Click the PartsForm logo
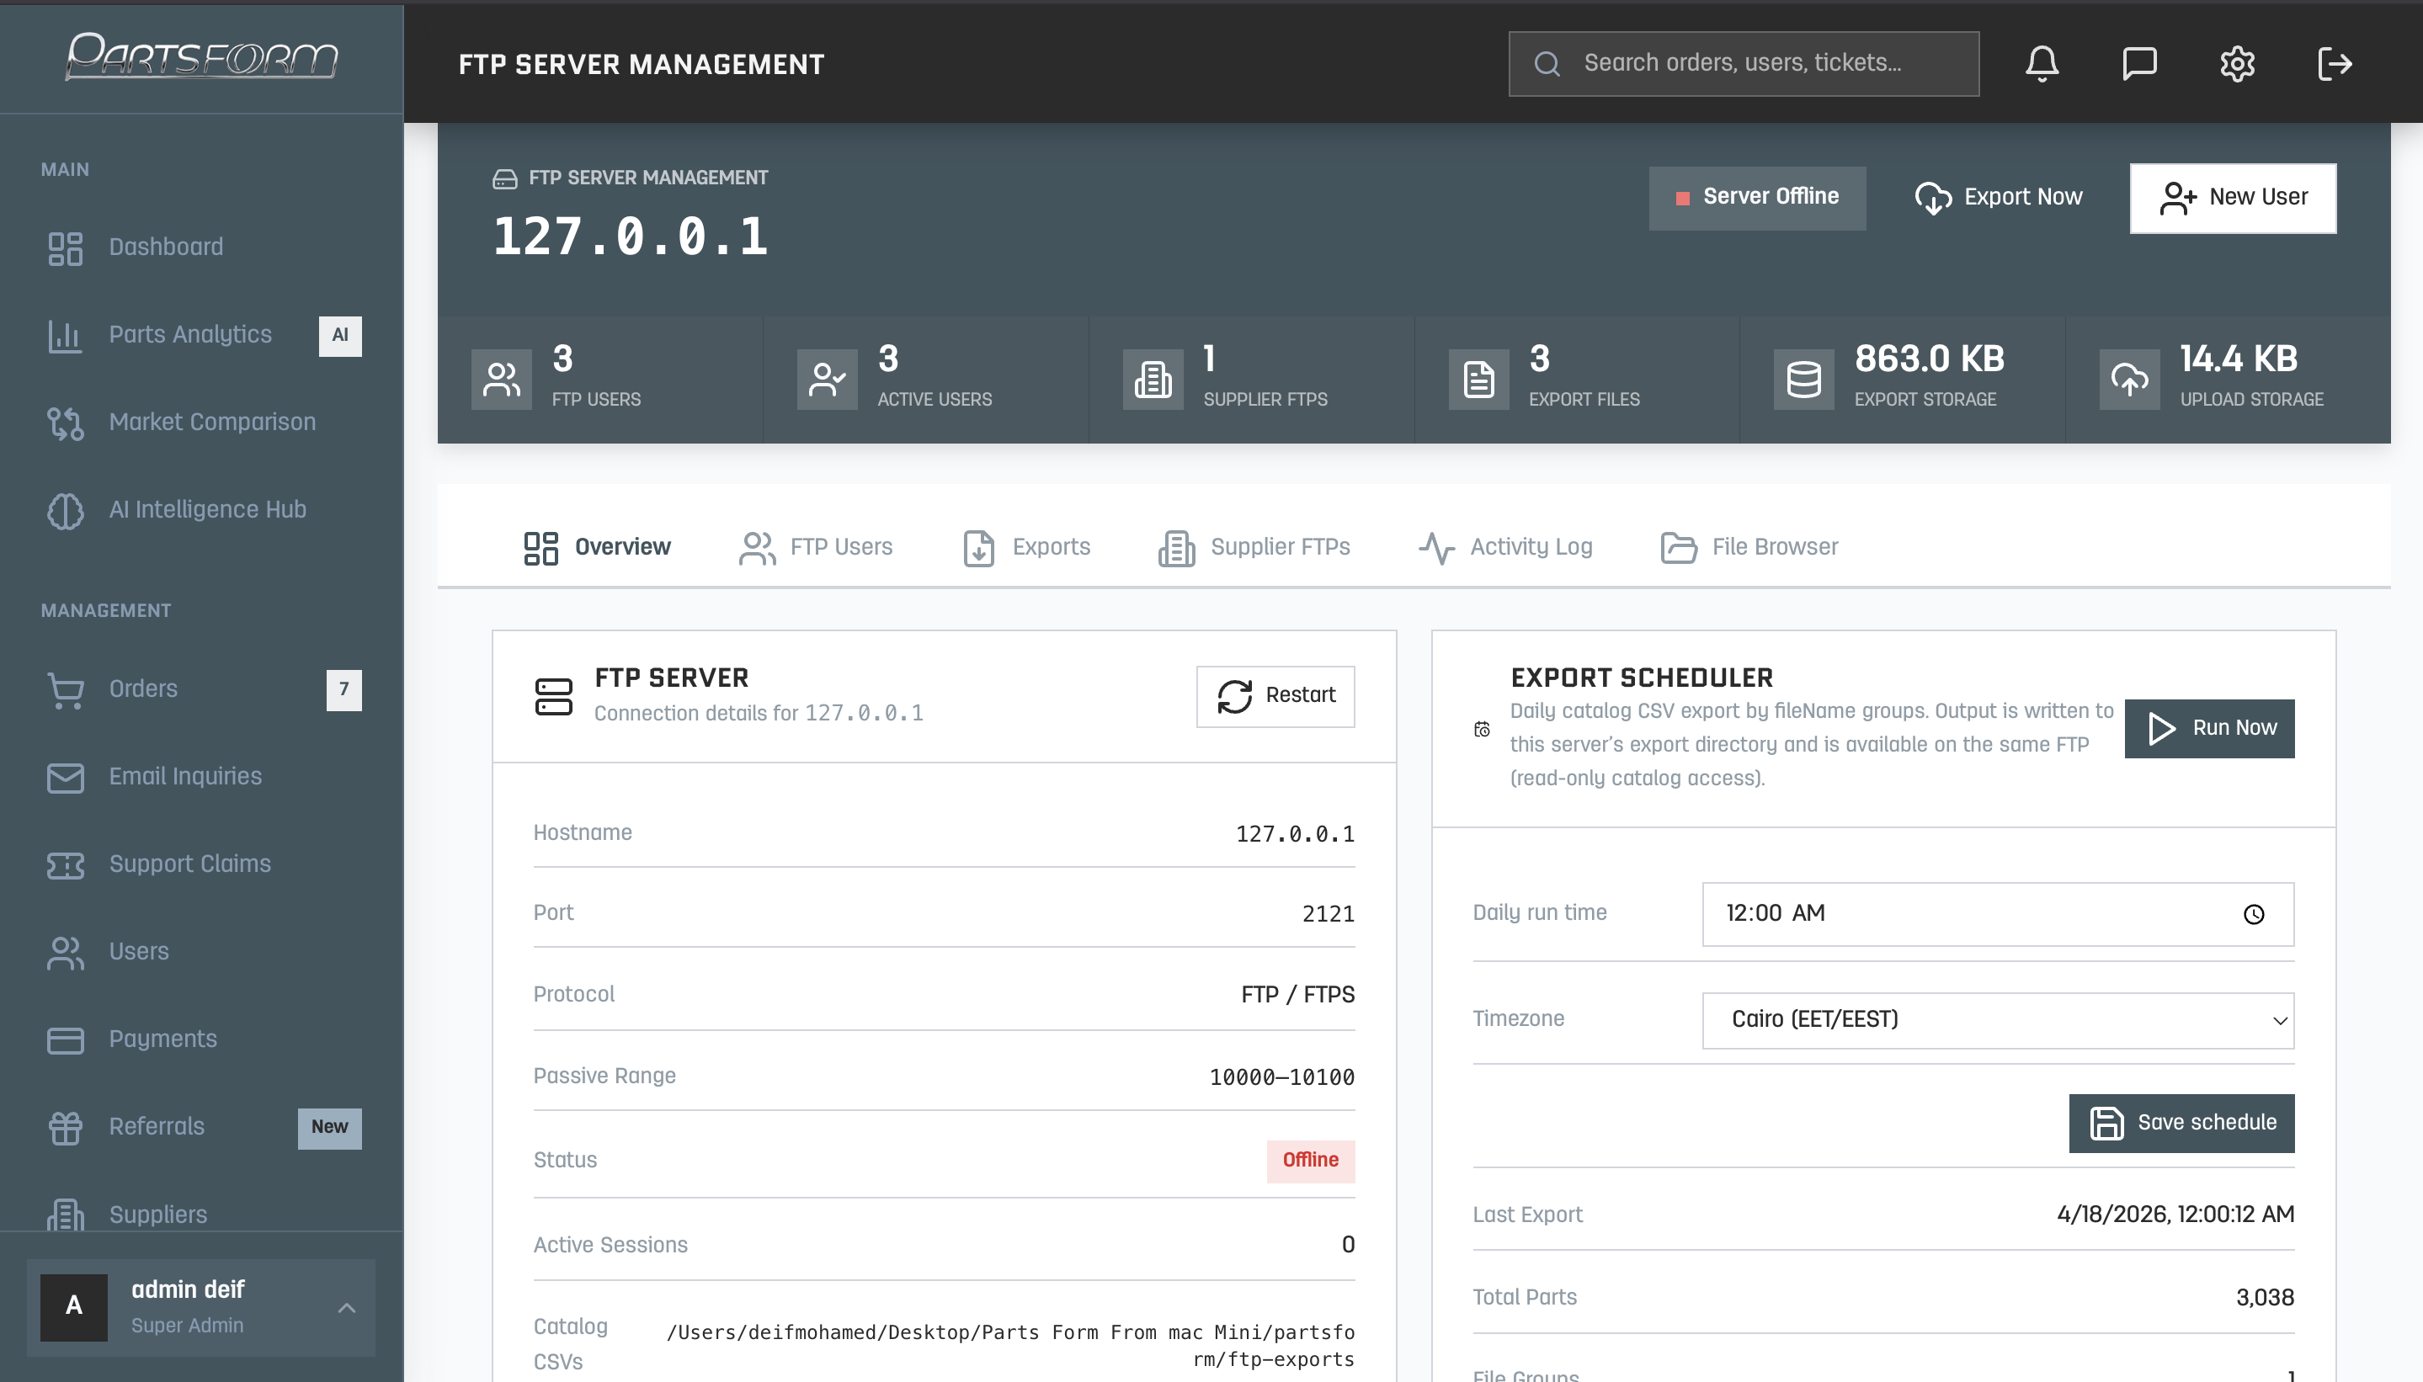This screenshot has height=1382, width=2423. (201, 56)
